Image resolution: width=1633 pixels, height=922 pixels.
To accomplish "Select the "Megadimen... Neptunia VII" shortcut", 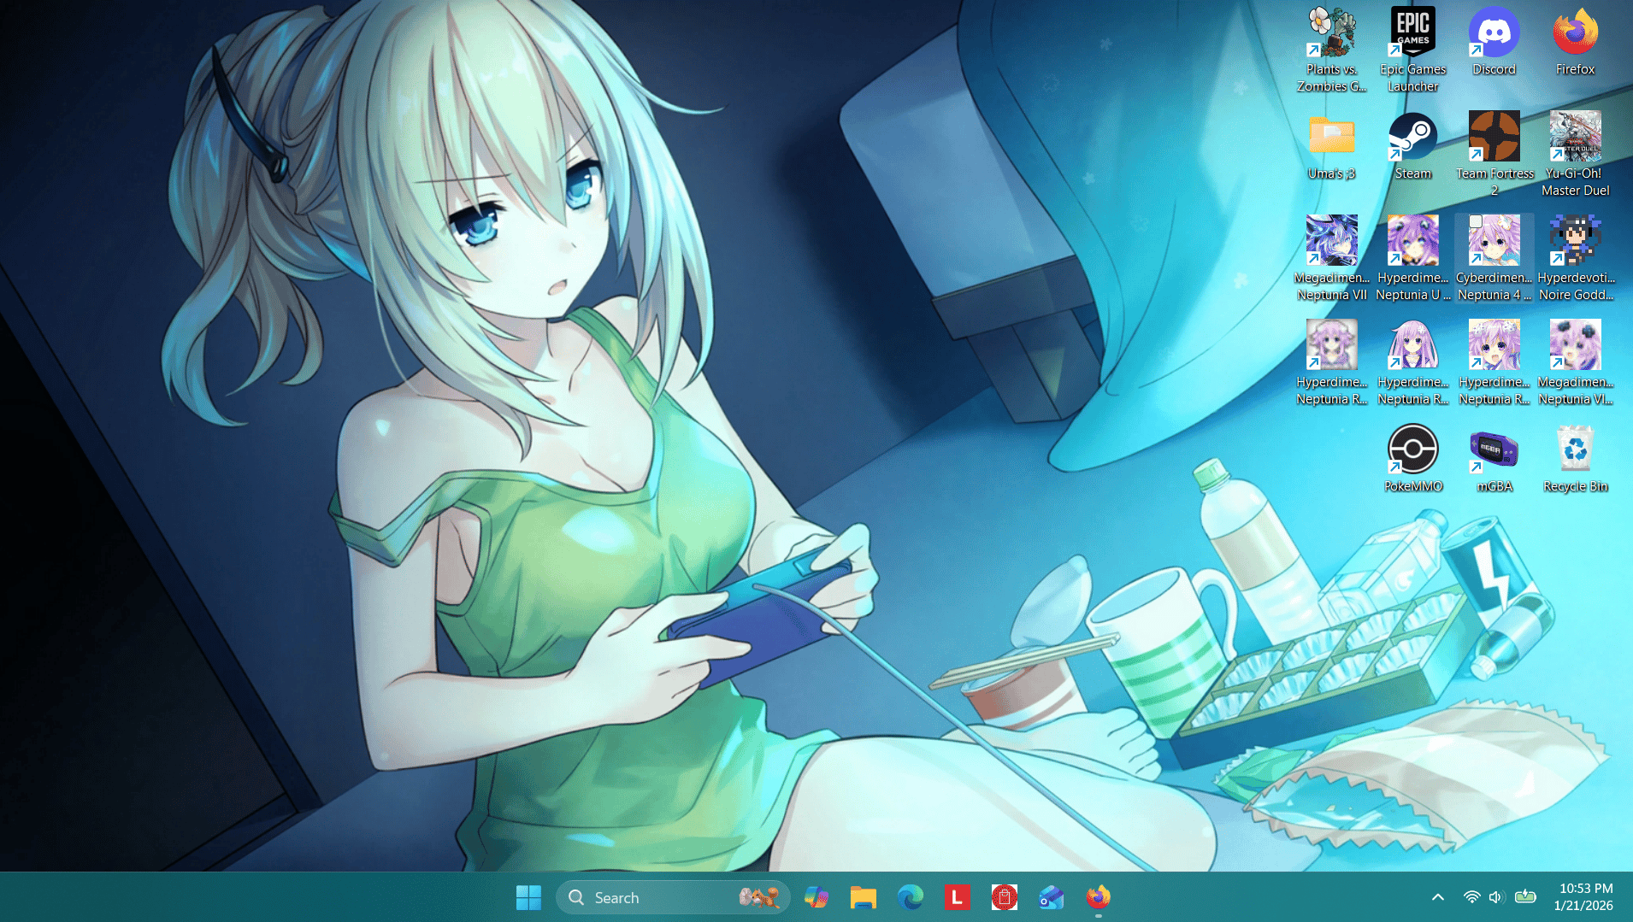I will point(1331,258).
